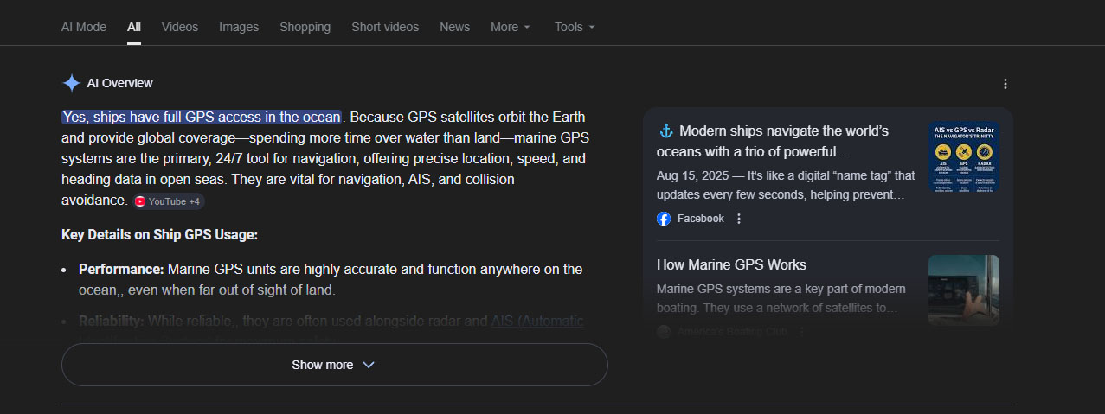The height and width of the screenshot is (414, 1105).
Task: Switch to the Videos tab
Action: (x=180, y=27)
